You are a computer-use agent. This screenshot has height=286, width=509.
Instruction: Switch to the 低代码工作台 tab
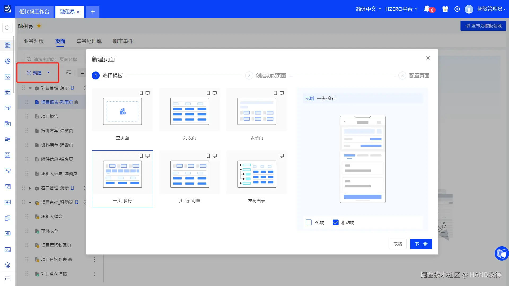point(34,12)
